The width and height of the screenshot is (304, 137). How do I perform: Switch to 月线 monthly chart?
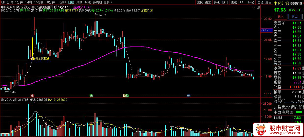pos(88,2)
